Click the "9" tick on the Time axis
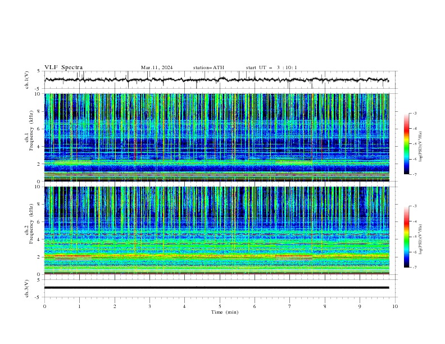445x344 pixels. click(360, 306)
